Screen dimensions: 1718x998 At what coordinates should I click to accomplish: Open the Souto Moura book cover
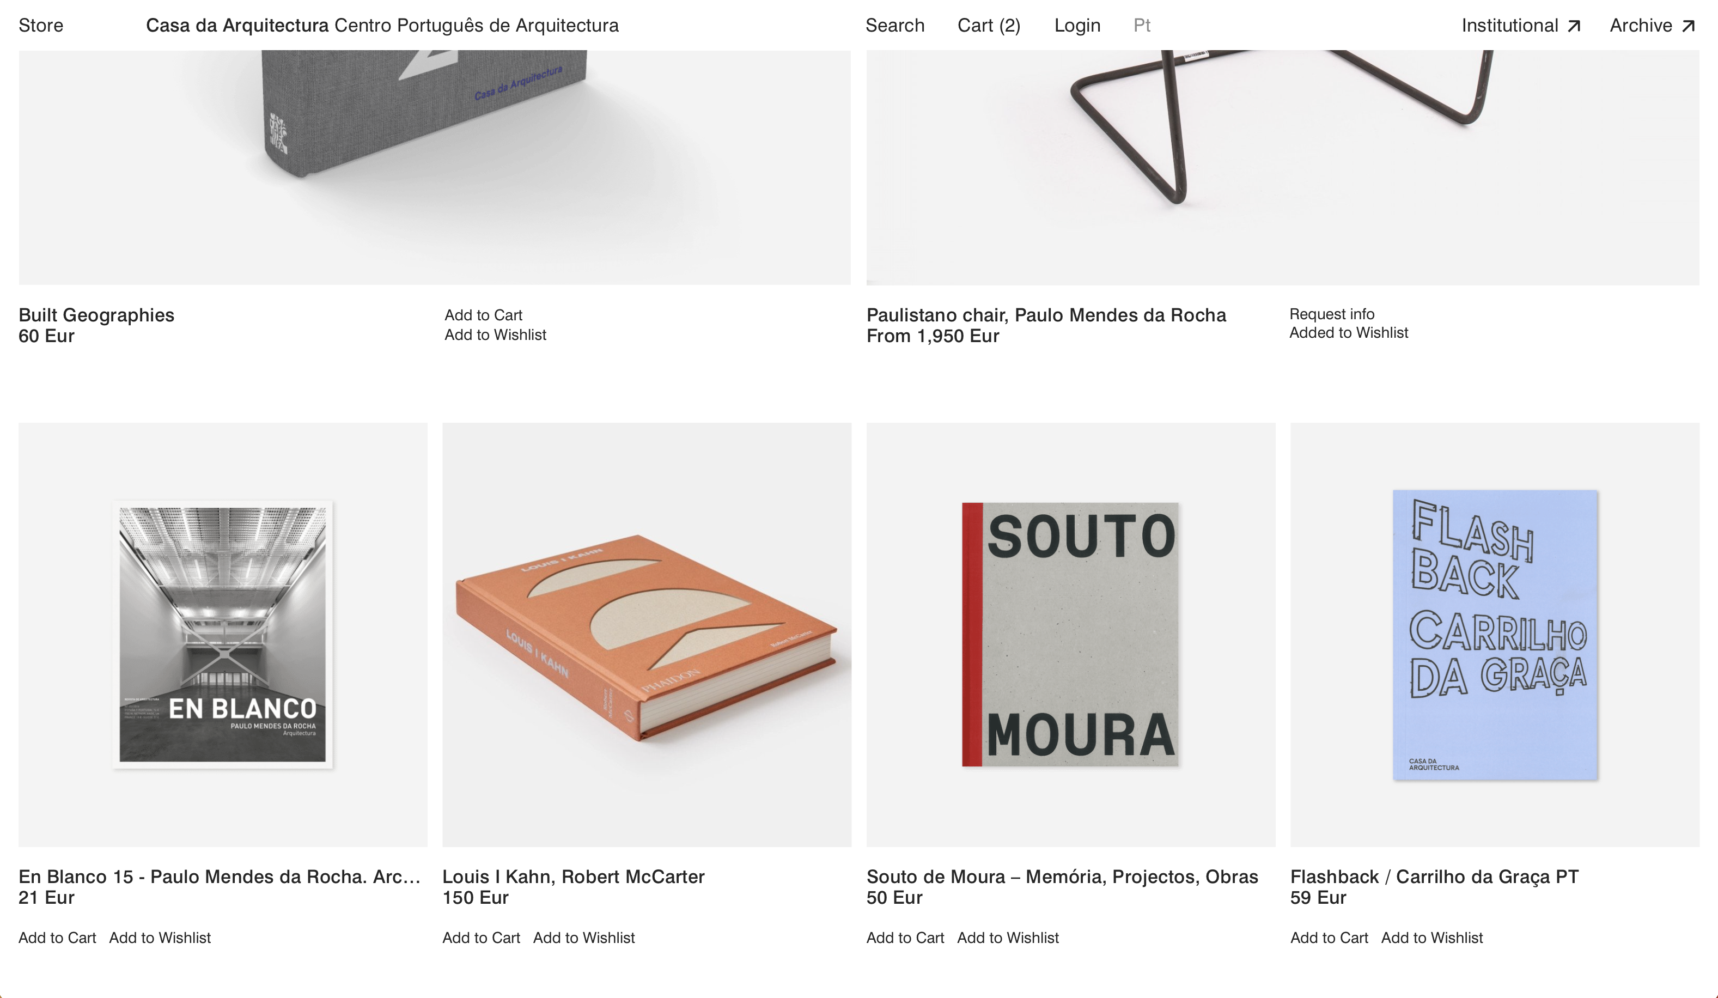1070,635
